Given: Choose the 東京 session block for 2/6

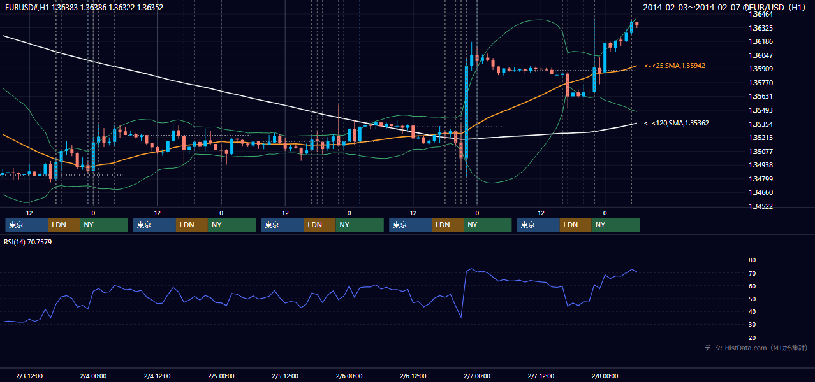Looking at the screenshot, I should 410,225.
